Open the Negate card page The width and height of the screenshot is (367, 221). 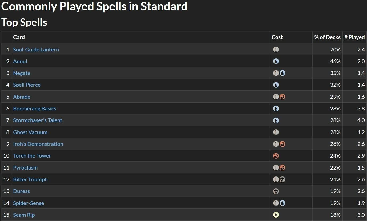[22, 73]
